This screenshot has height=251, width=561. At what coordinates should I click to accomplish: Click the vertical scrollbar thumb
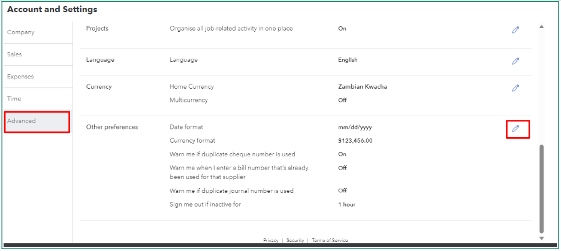542,188
